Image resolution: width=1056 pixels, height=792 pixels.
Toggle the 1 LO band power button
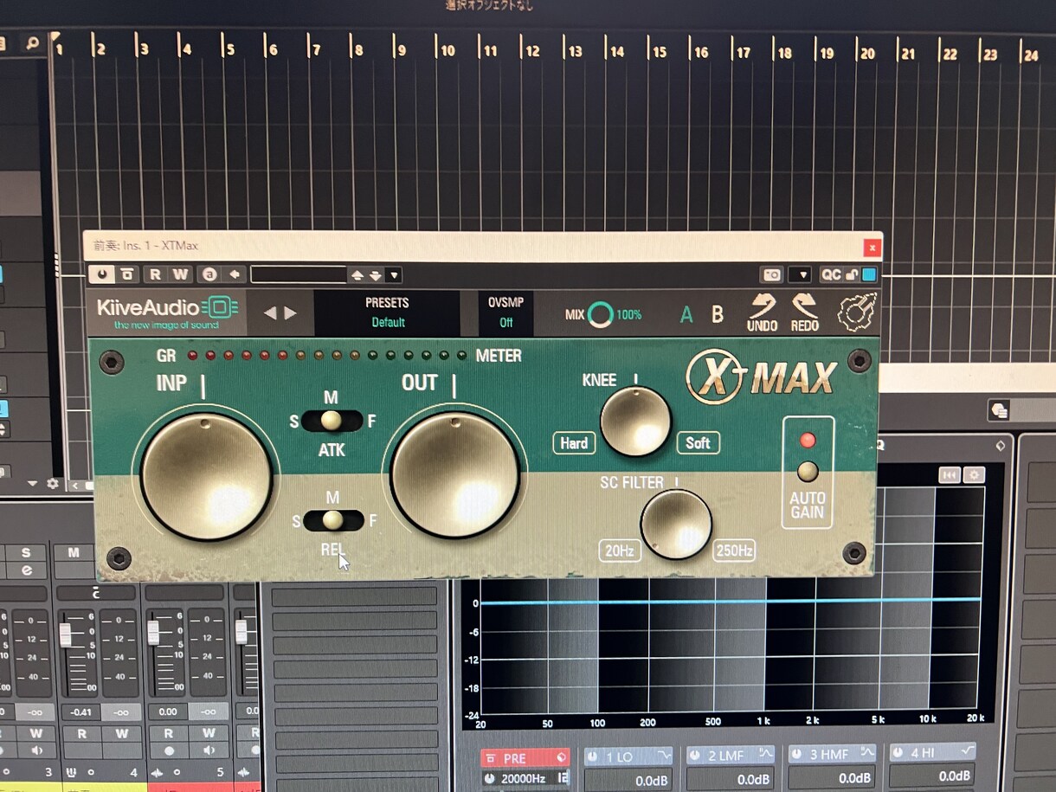[x=594, y=757]
